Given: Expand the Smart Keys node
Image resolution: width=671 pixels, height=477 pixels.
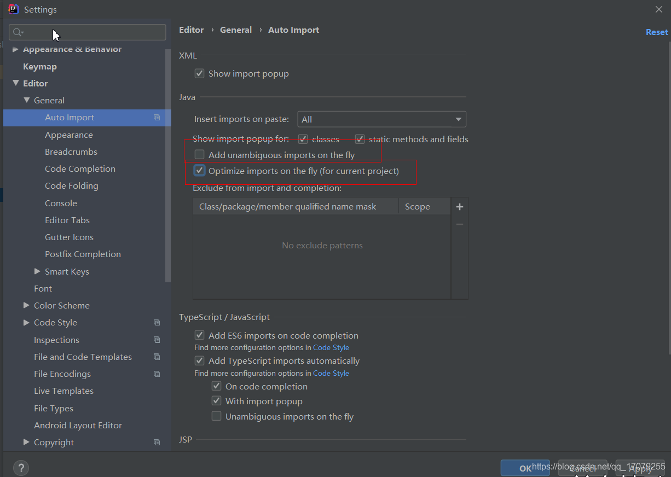Looking at the screenshot, I should click(x=37, y=271).
